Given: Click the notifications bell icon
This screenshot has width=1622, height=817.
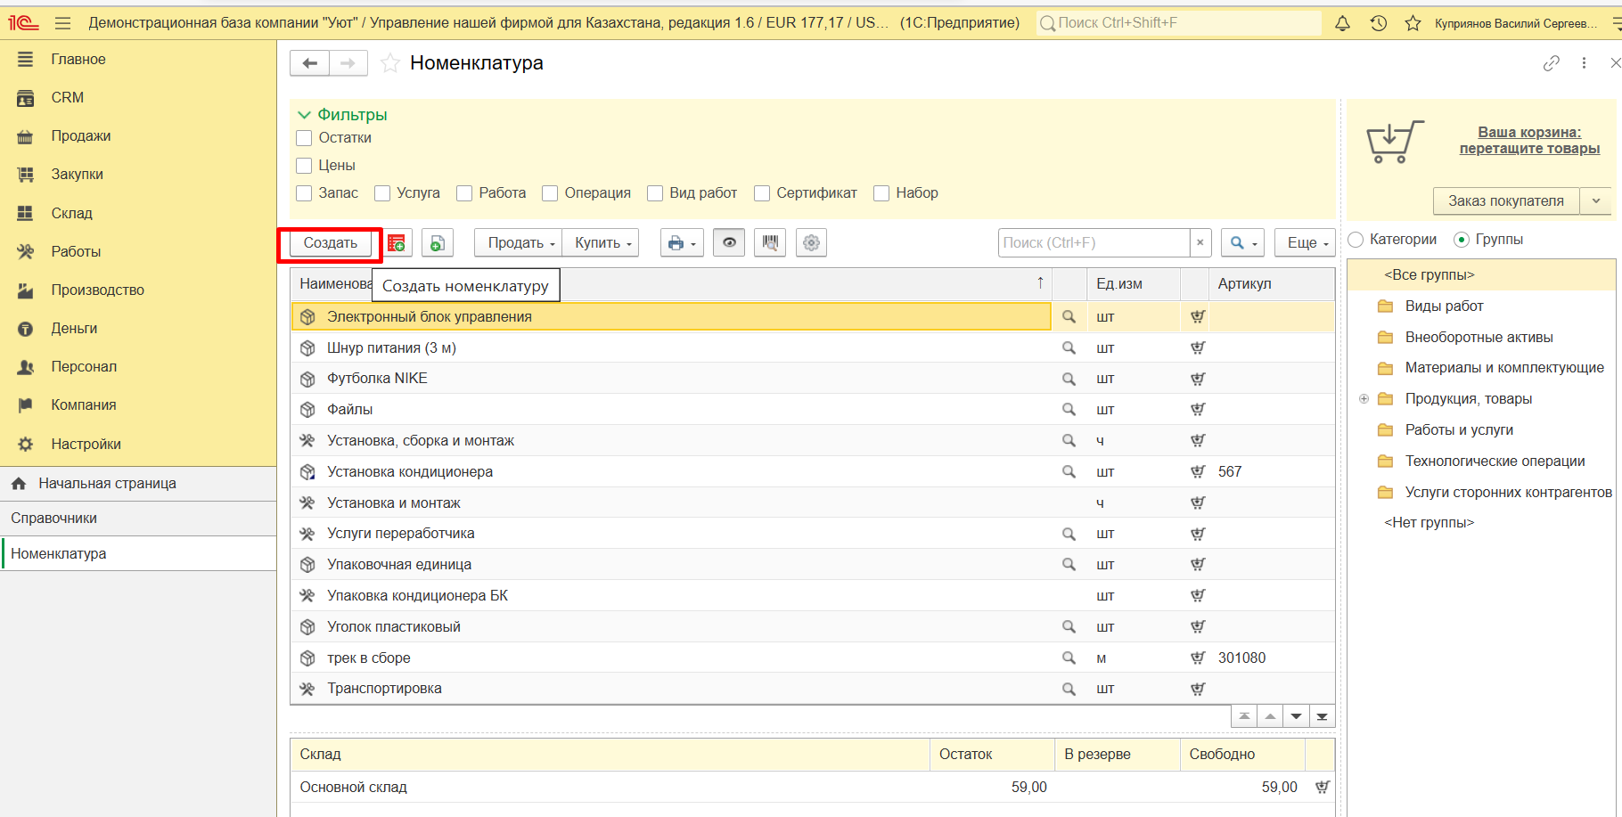Looking at the screenshot, I should (1342, 23).
